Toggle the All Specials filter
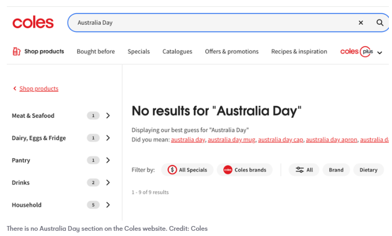 187,170
